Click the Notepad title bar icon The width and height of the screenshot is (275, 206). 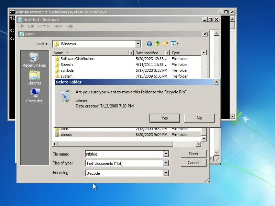[20, 20]
